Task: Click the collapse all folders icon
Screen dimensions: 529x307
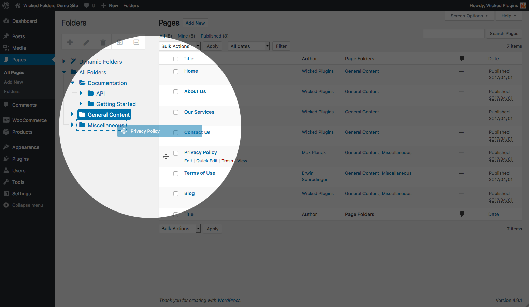Action: pyautogui.click(x=137, y=42)
